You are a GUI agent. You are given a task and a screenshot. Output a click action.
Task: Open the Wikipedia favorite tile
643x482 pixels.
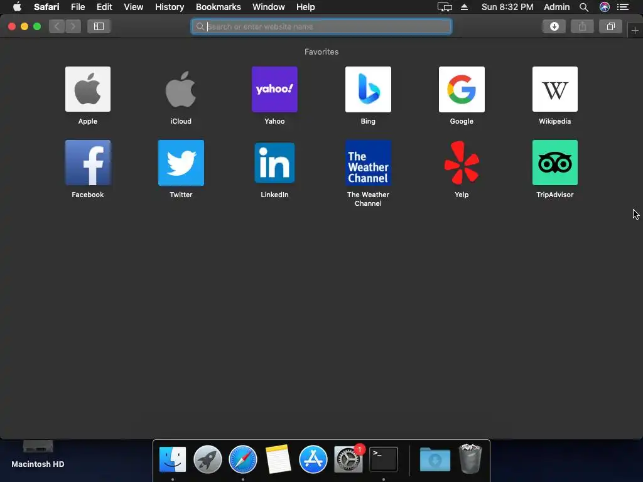tap(555, 89)
